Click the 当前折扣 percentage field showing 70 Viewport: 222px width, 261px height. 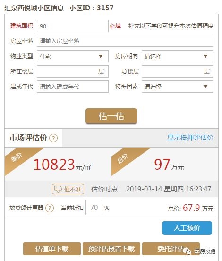click(94, 208)
